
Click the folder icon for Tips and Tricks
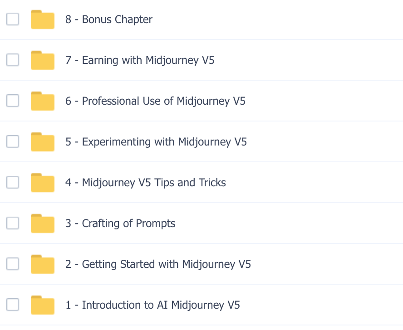tap(43, 183)
